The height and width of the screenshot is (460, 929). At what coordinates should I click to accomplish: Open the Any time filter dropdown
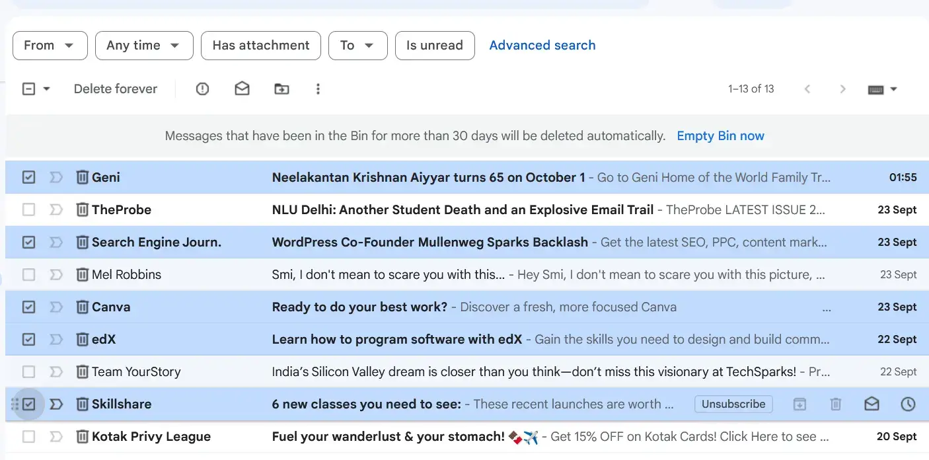point(144,46)
